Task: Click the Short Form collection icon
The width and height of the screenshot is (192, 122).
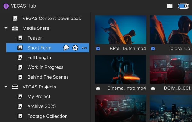Action: tap(20, 48)
